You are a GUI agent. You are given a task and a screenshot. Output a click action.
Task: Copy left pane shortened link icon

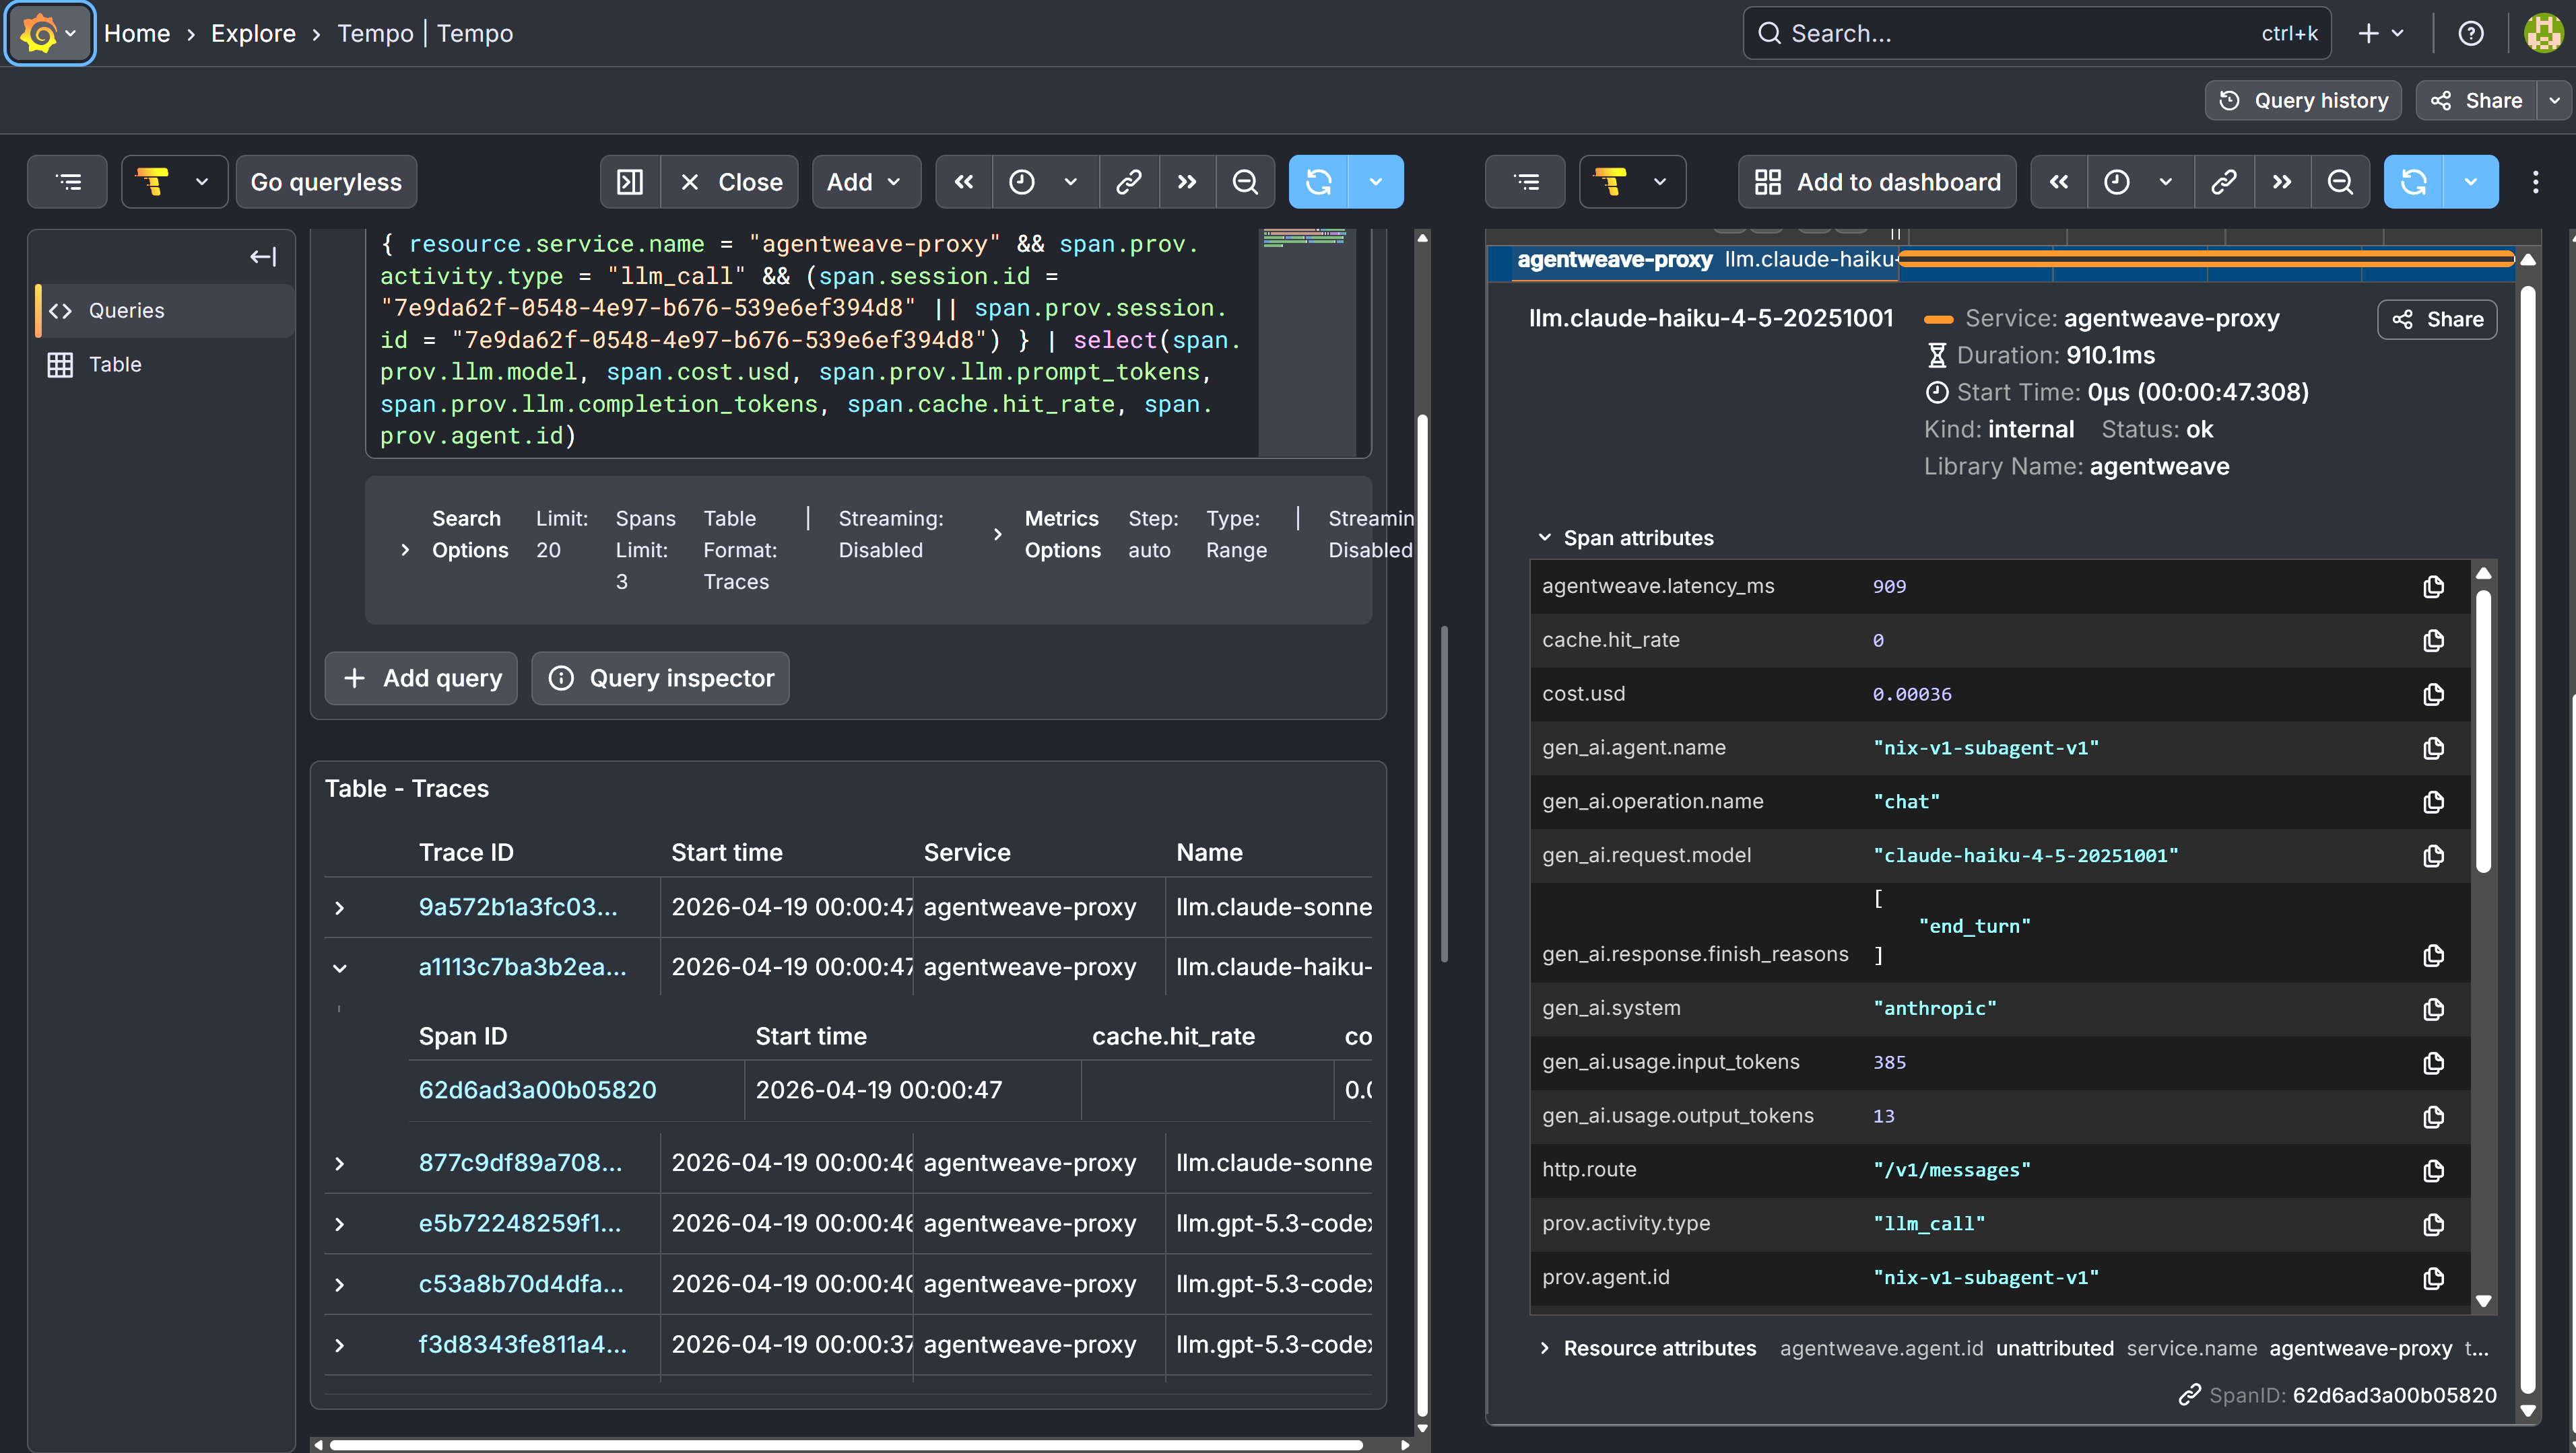(x=1129, y=182)
